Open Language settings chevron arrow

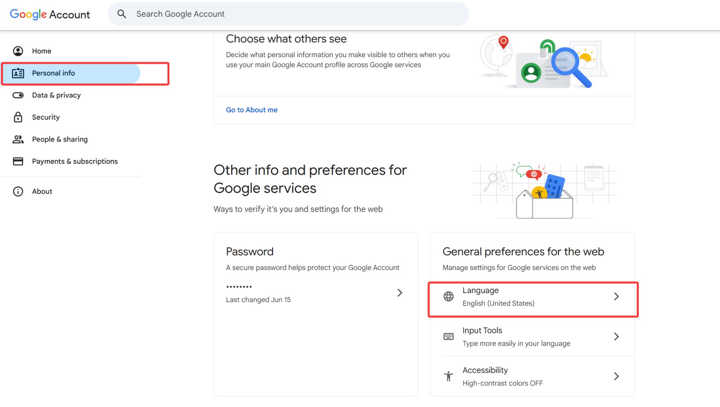[616, 296]
